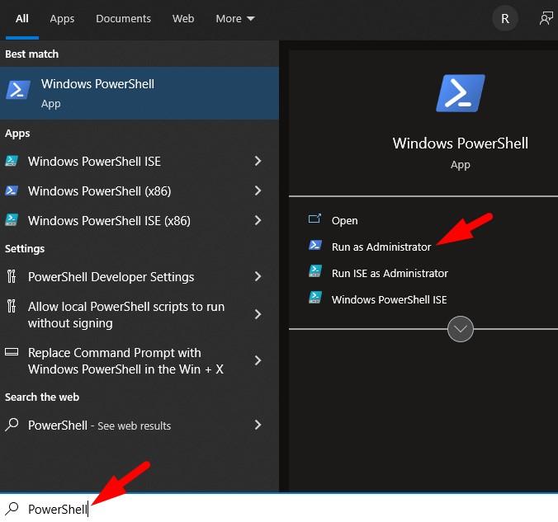558x522 pixels.
Task: Expand Allow local PowerShell scripts chevron
Action: (258, 314)
